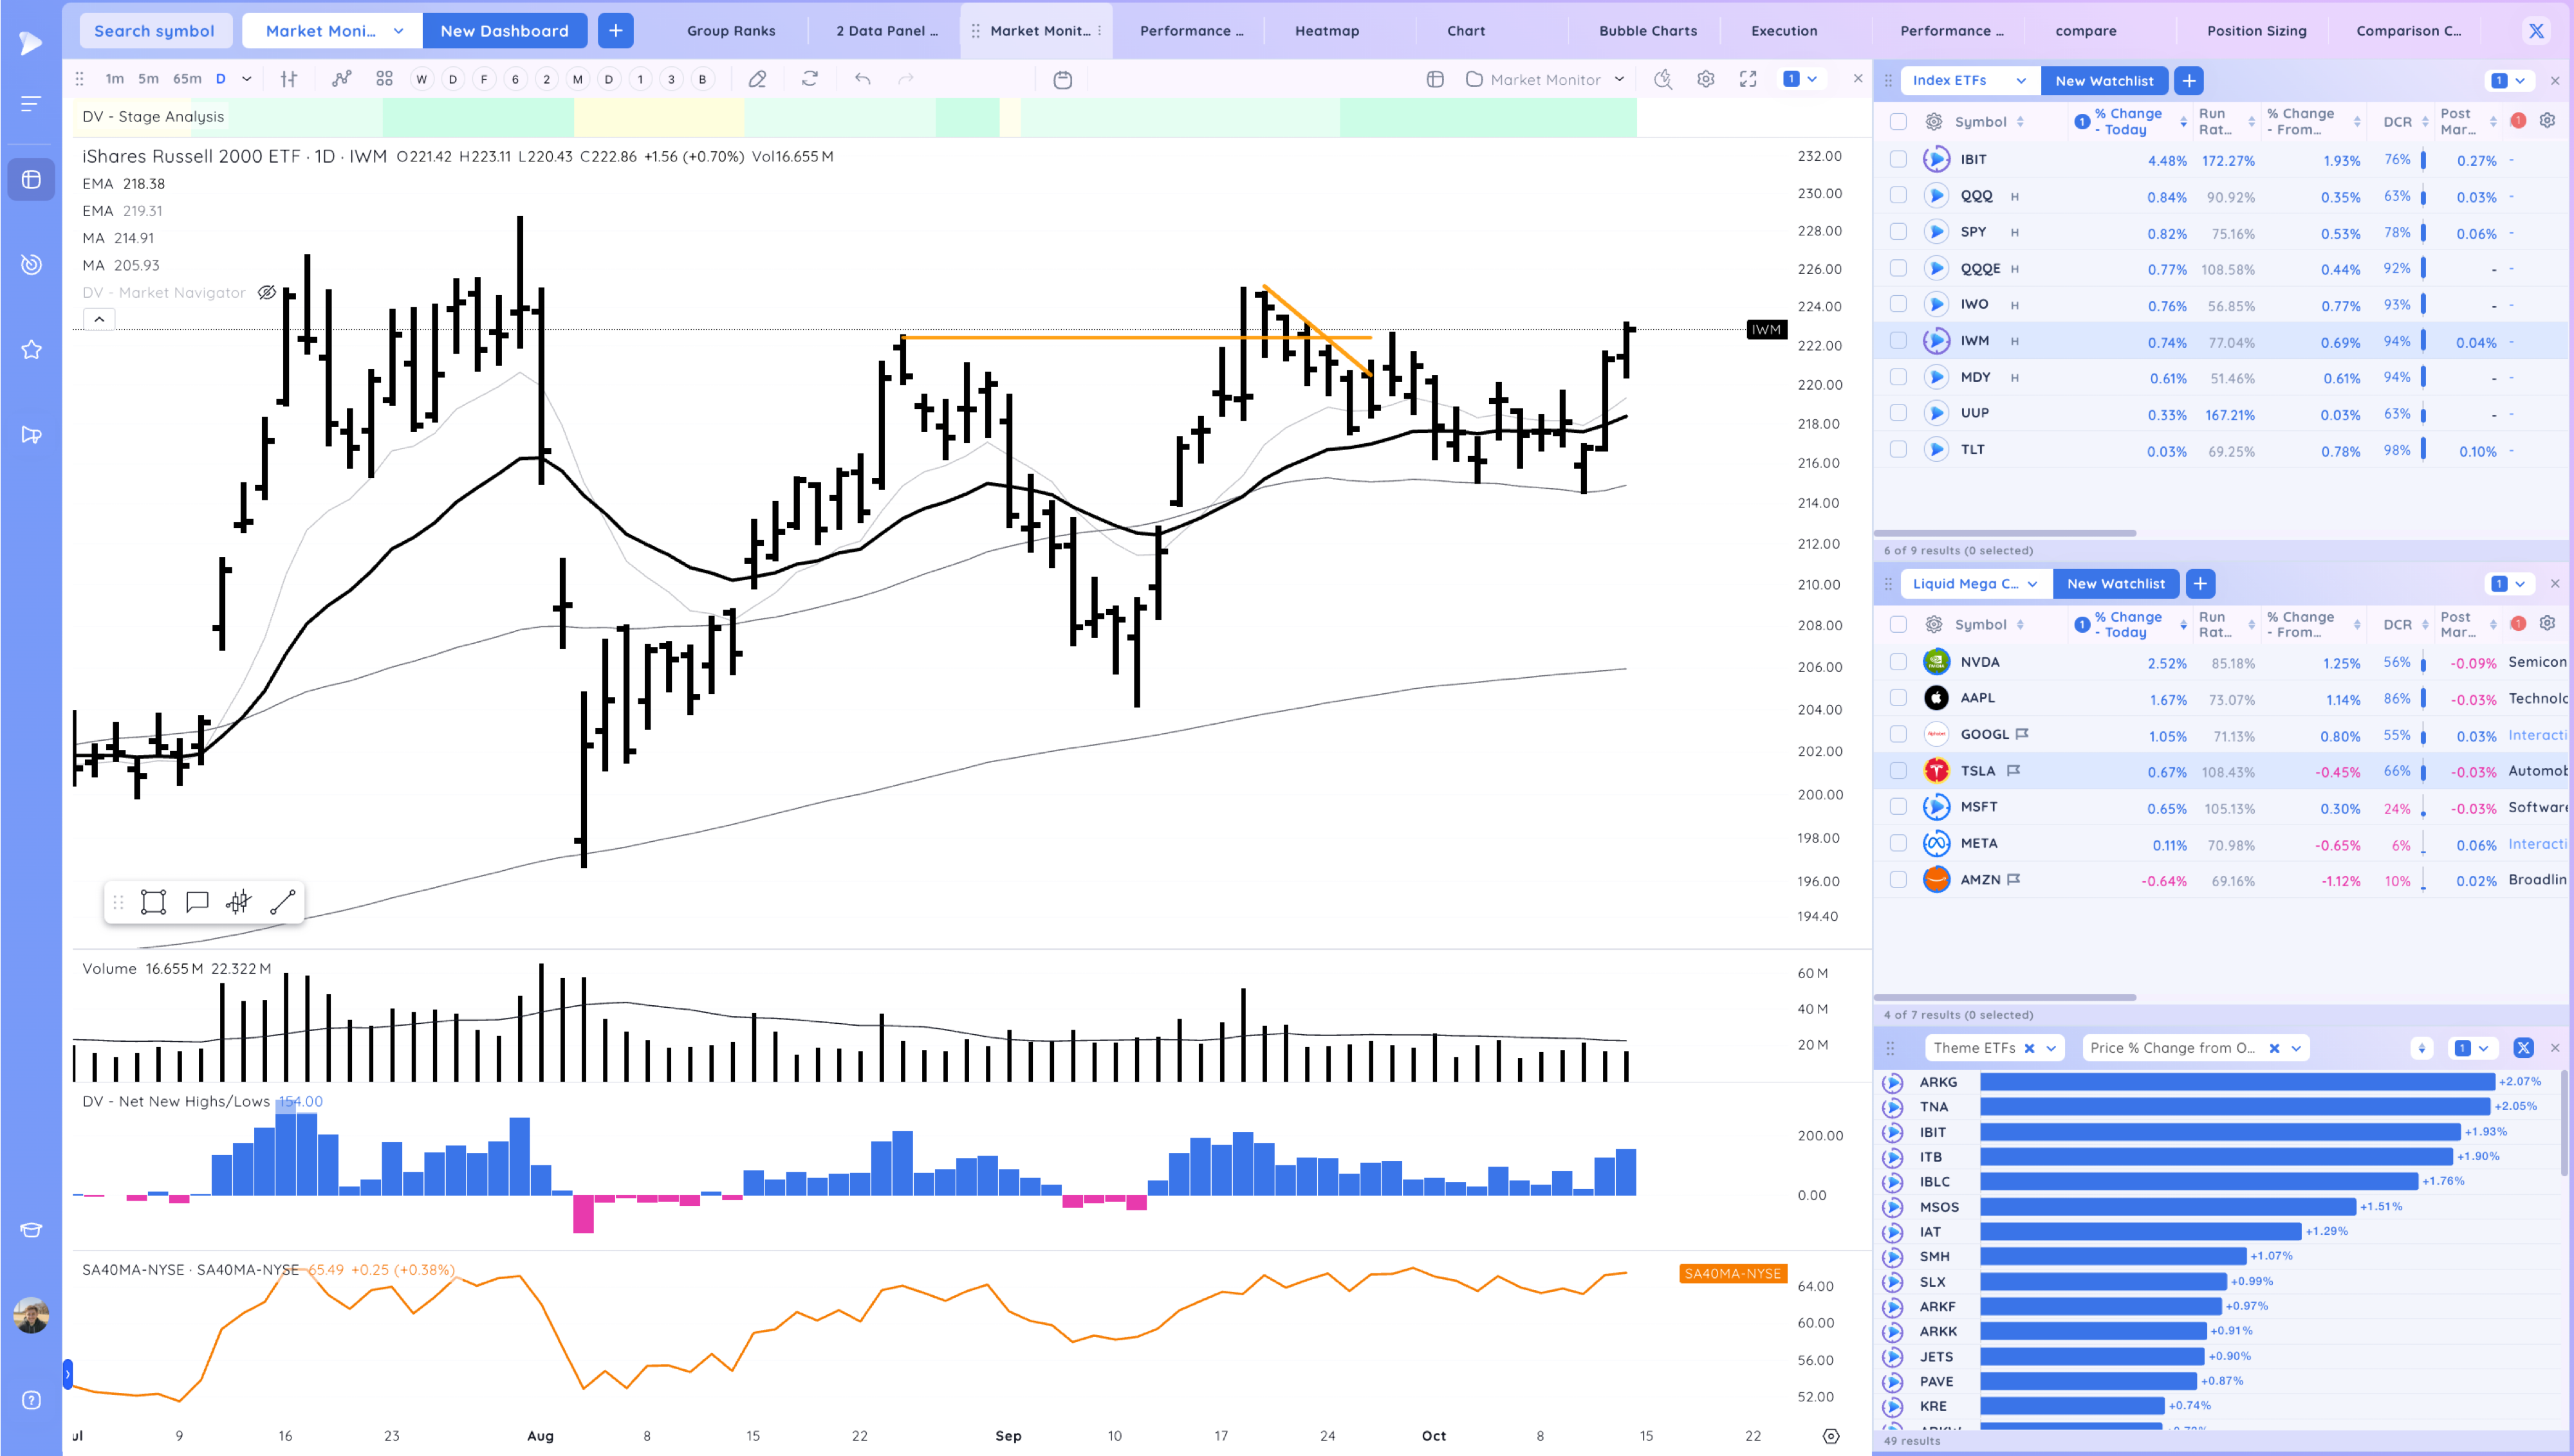Viewport: 2574px width, 1456px height.
Task: Select the trend line drawing tool
Action: point(283,902)
